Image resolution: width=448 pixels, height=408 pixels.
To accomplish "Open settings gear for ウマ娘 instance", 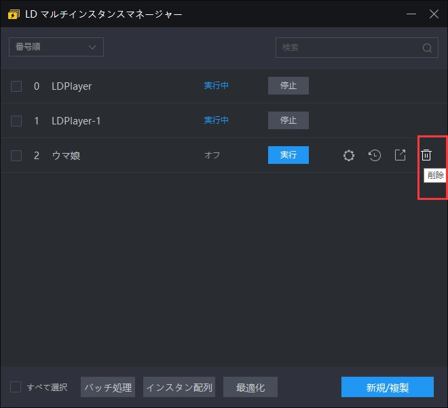I will coord(349,156).
